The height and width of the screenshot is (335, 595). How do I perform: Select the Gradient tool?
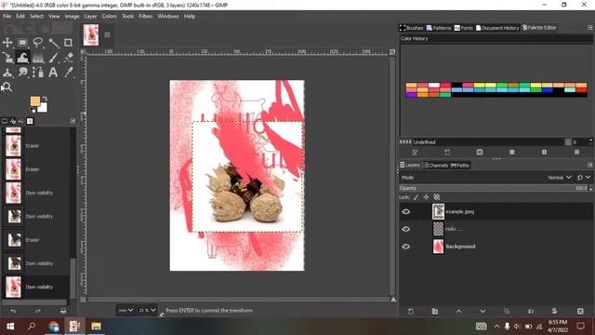(x=37, y=58)
